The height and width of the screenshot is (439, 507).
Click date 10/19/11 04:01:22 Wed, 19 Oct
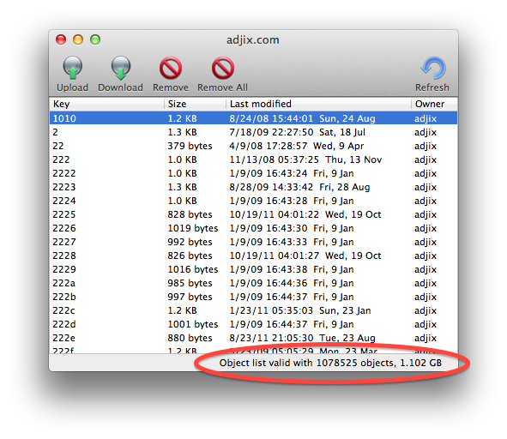click(305, 214)
